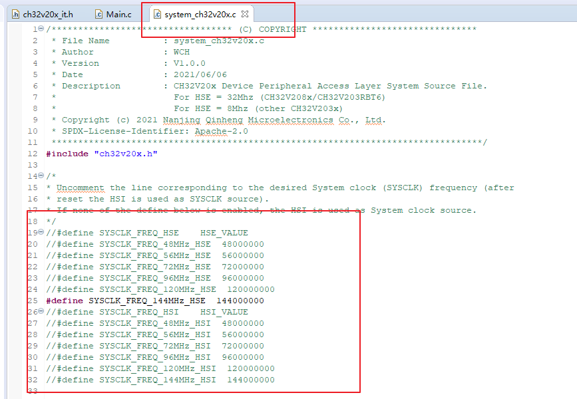577x399 pixels.
Task: Click the Main.c file icon in tab
Action: tap(98, 14)
